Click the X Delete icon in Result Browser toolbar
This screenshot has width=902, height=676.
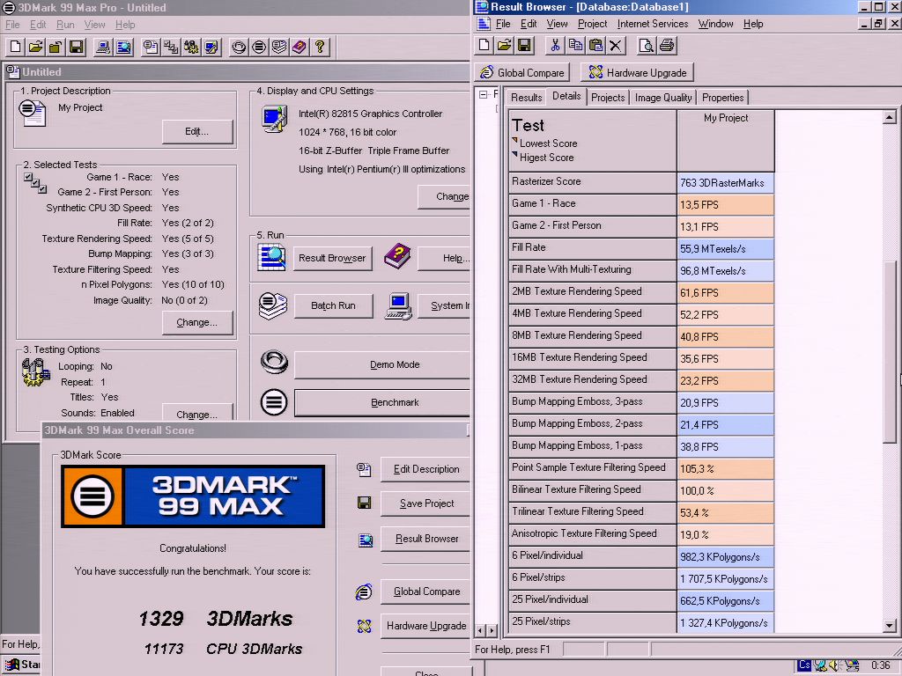[616, 46]
